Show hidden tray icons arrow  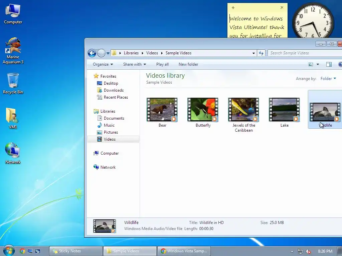click(292, 251)
